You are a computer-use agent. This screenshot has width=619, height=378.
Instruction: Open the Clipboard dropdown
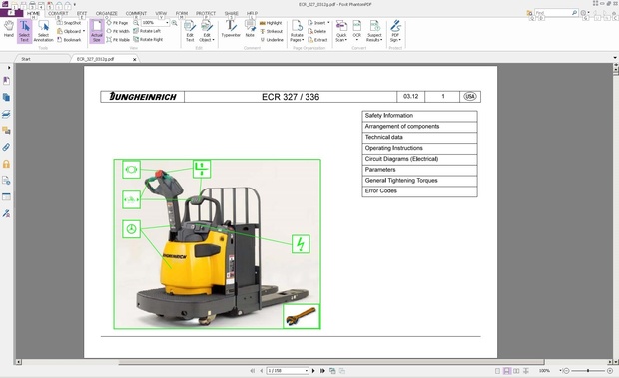click(71, 31)
